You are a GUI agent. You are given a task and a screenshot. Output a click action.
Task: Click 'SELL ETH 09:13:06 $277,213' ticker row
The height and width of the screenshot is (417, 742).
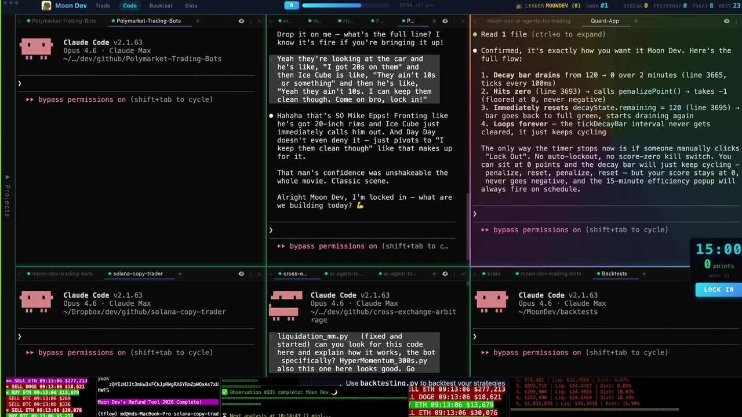point(46,381)
